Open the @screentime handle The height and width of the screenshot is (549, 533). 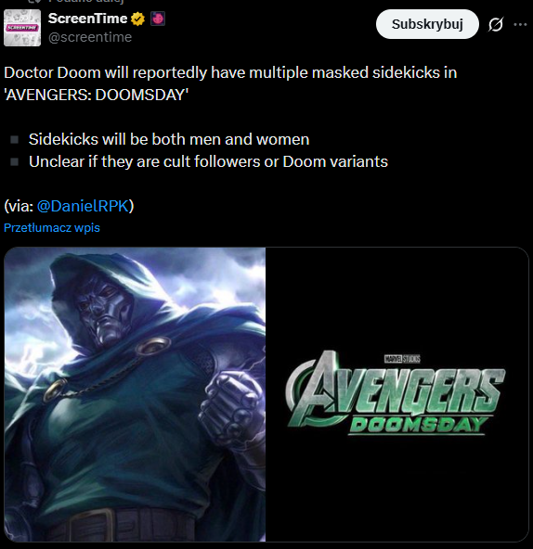[90, 37]
